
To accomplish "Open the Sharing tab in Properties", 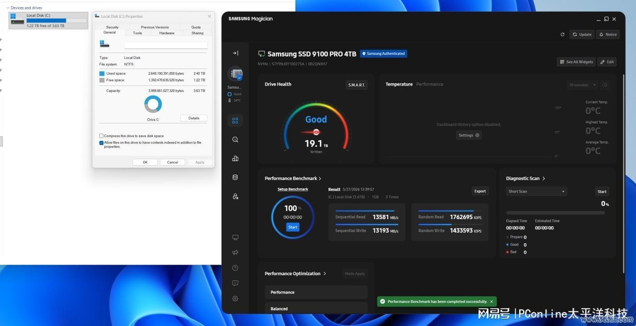I will (x=198, y=33).
